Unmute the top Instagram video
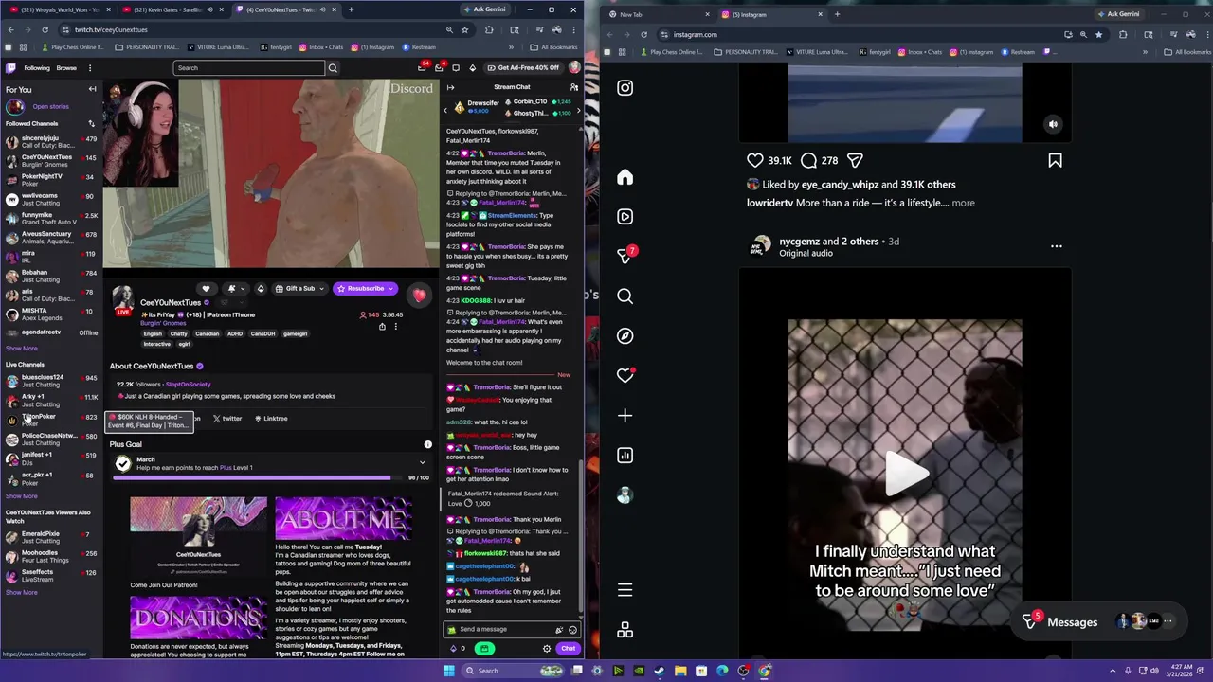The image size is (1213, 682). coord(1053,124)
